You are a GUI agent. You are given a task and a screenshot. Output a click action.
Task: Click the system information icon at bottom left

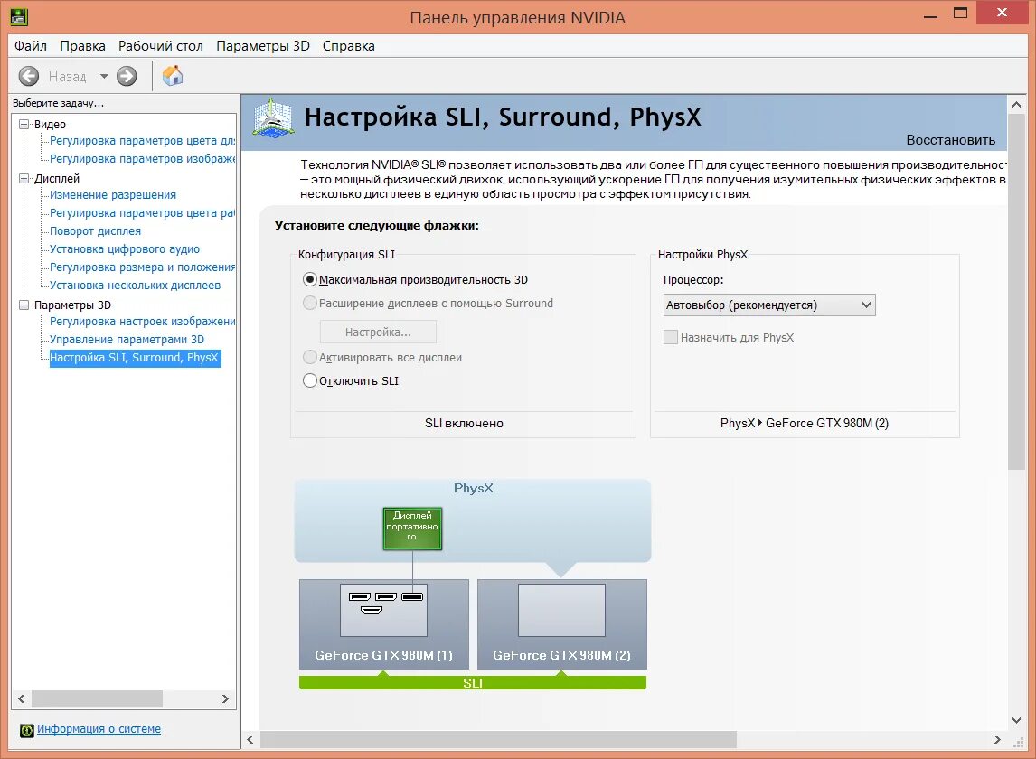point(26,730)
